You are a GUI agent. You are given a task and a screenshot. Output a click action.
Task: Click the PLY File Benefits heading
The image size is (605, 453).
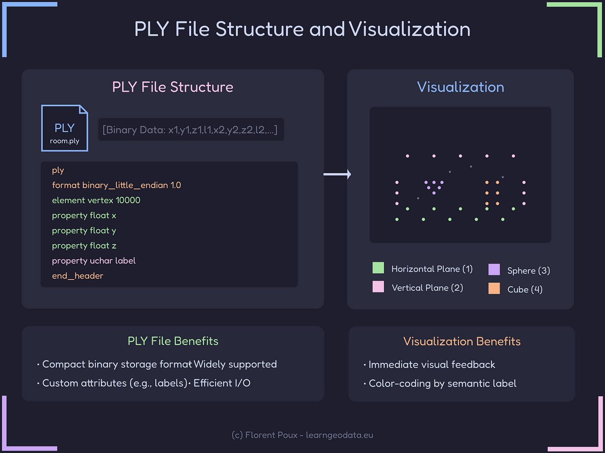173,341
